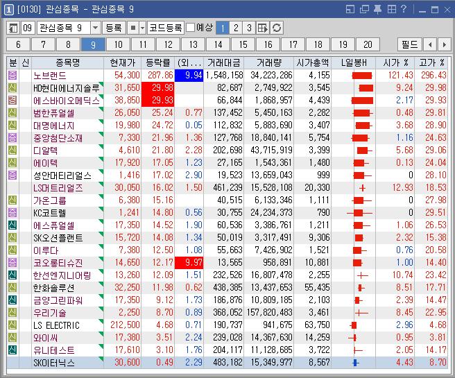Screen dimensions: 455x378
Task: Click the refresh icon in toolbar
Action: tap(277, 28)
